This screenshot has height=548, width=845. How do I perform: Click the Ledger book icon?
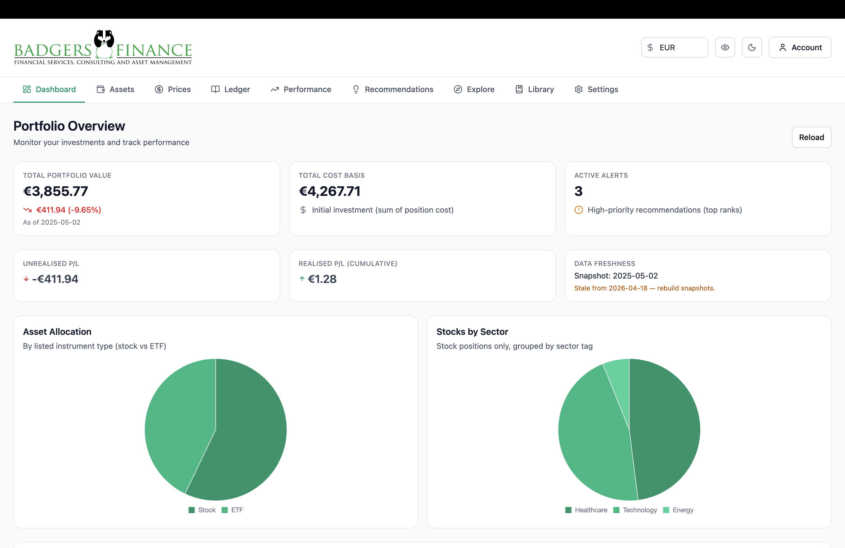[215, 89]
